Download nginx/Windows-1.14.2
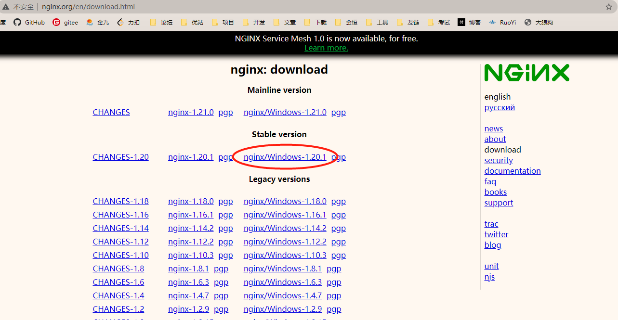The width and height of the screenshot is (618, 320). tap(285, 228)
